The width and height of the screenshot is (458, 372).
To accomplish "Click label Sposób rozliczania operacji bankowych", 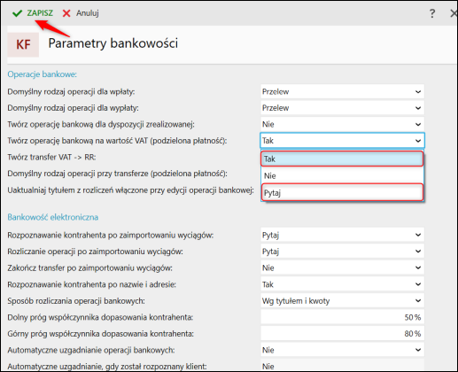I will tap(76, 301).
